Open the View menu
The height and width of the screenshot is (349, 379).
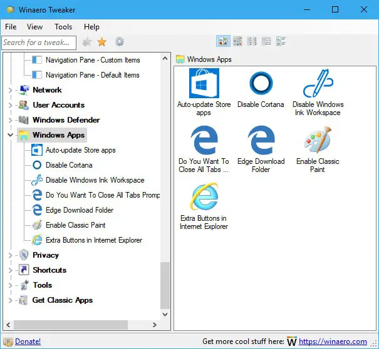[x=34, y=26]
